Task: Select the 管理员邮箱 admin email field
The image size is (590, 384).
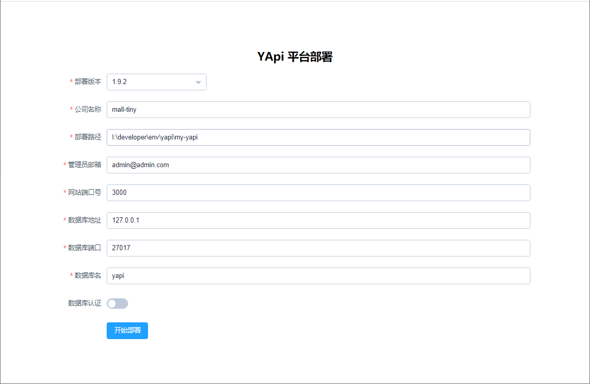Action: [x=319, y=165]
